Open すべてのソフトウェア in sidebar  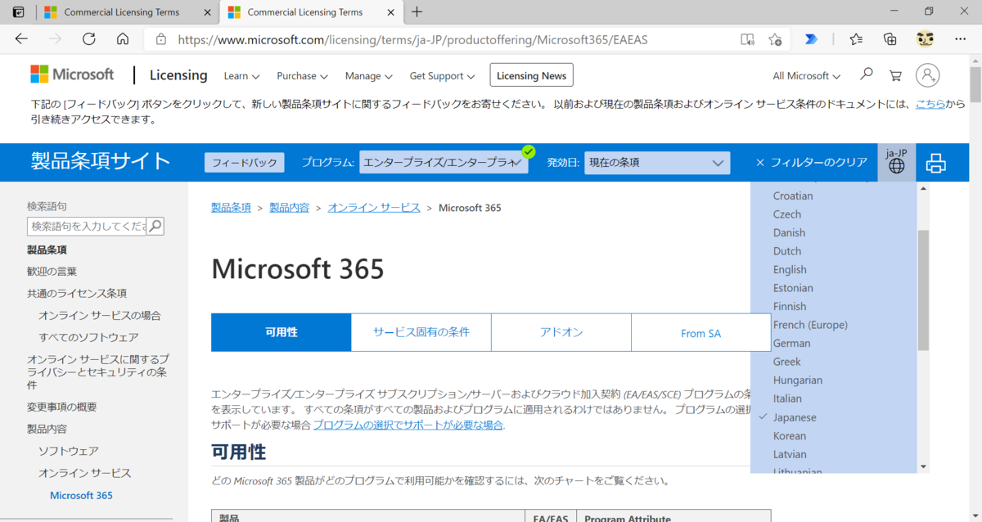click(x=88, y=337)
